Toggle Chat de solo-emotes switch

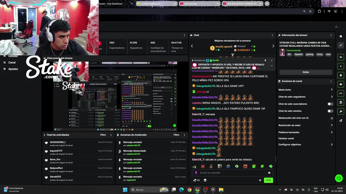tap(330, 111)
